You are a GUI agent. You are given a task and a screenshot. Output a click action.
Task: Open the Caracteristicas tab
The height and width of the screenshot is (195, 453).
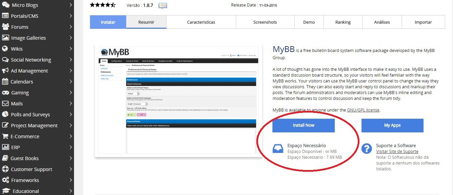[201, 22]
